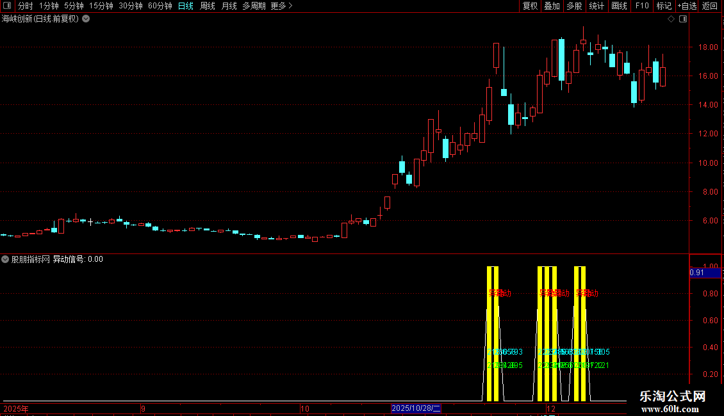Select the 15分钟 period tab
Screen dimensions: 724x416
coord(101,6)
